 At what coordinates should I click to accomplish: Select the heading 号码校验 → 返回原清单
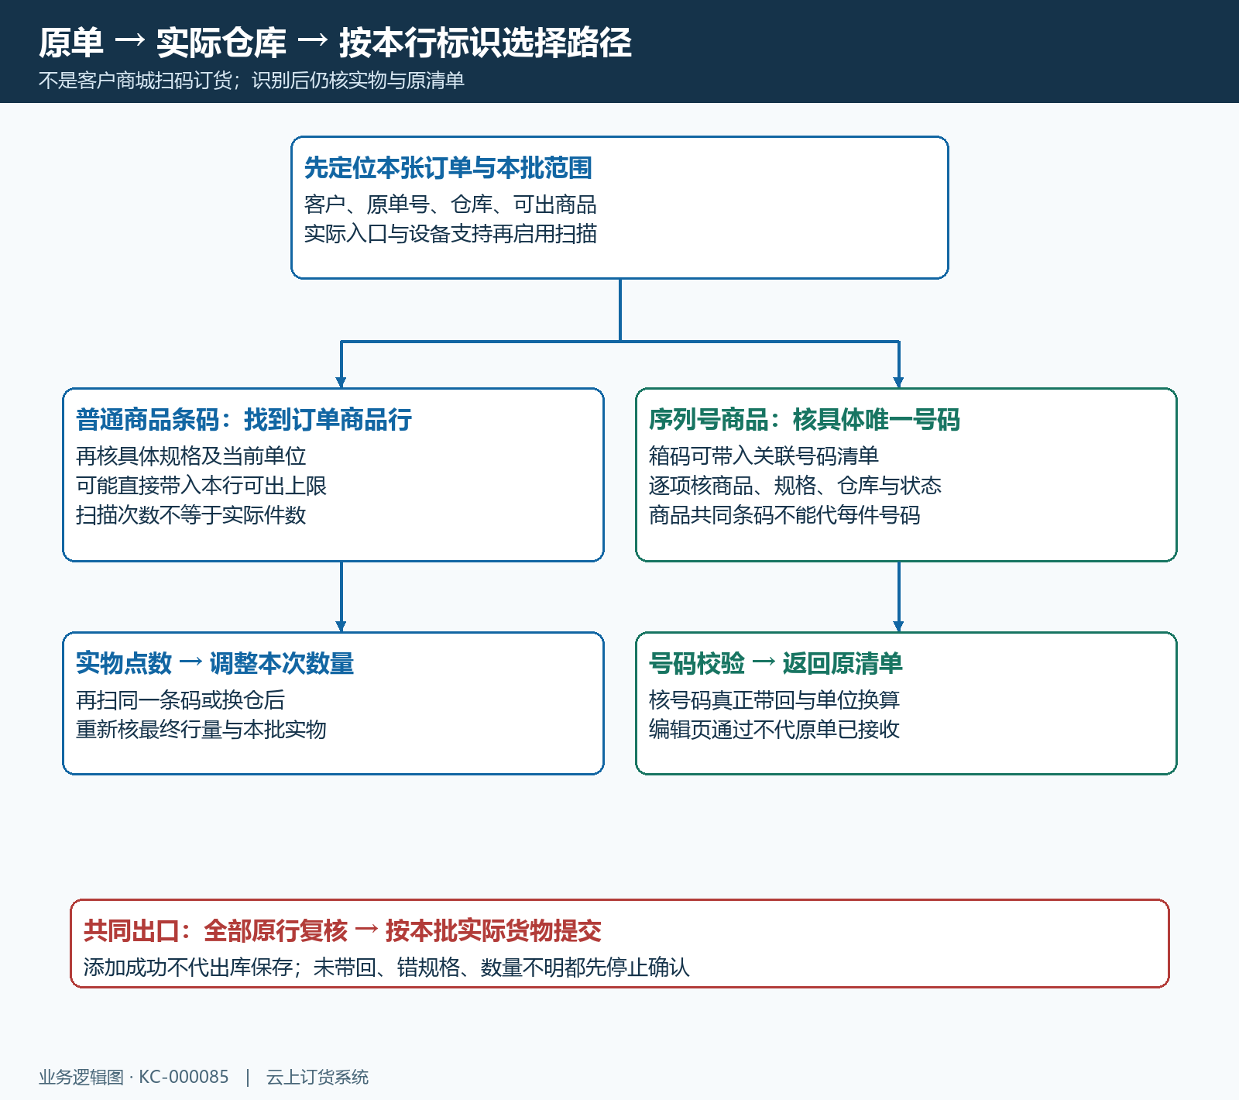(x=776, y=664)
